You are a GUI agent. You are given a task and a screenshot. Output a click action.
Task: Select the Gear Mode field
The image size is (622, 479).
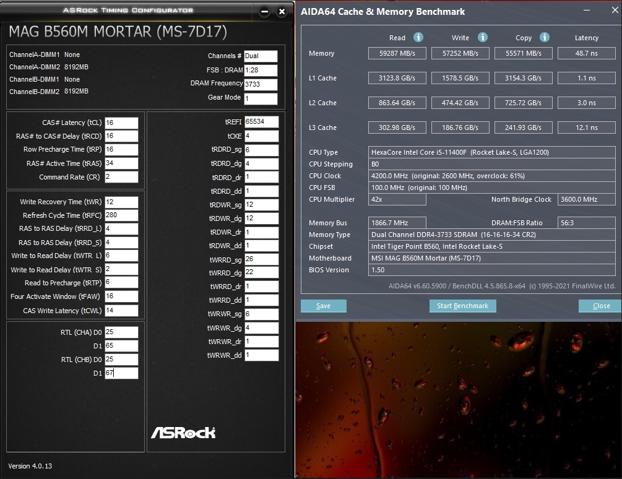[x=261, y=98]
